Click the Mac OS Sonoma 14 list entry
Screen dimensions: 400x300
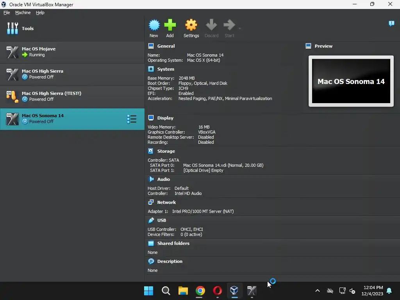click(72, 119)
